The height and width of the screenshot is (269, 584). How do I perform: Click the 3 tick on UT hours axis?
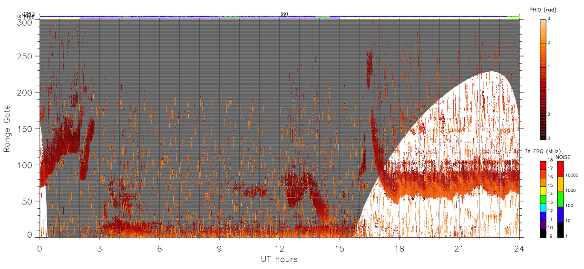point(99,248)
